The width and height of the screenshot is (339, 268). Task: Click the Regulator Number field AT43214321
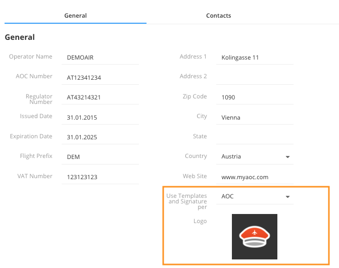click(x=100, y=97)
